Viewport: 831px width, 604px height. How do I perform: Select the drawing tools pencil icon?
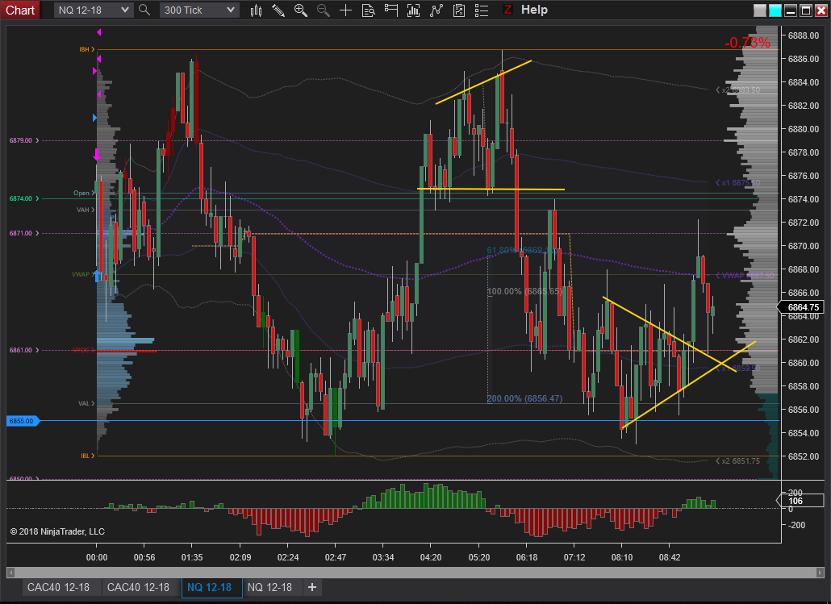[278, 10]
